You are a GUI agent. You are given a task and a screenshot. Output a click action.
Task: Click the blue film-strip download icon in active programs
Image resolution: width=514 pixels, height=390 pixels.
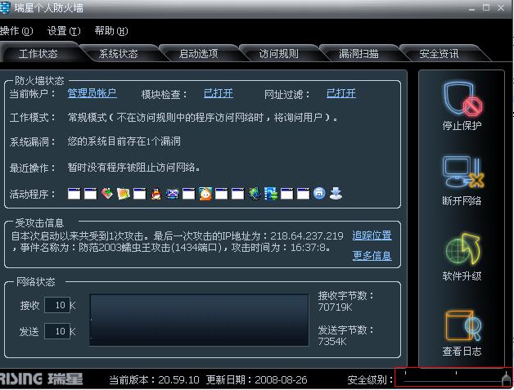tap(271, 194)
